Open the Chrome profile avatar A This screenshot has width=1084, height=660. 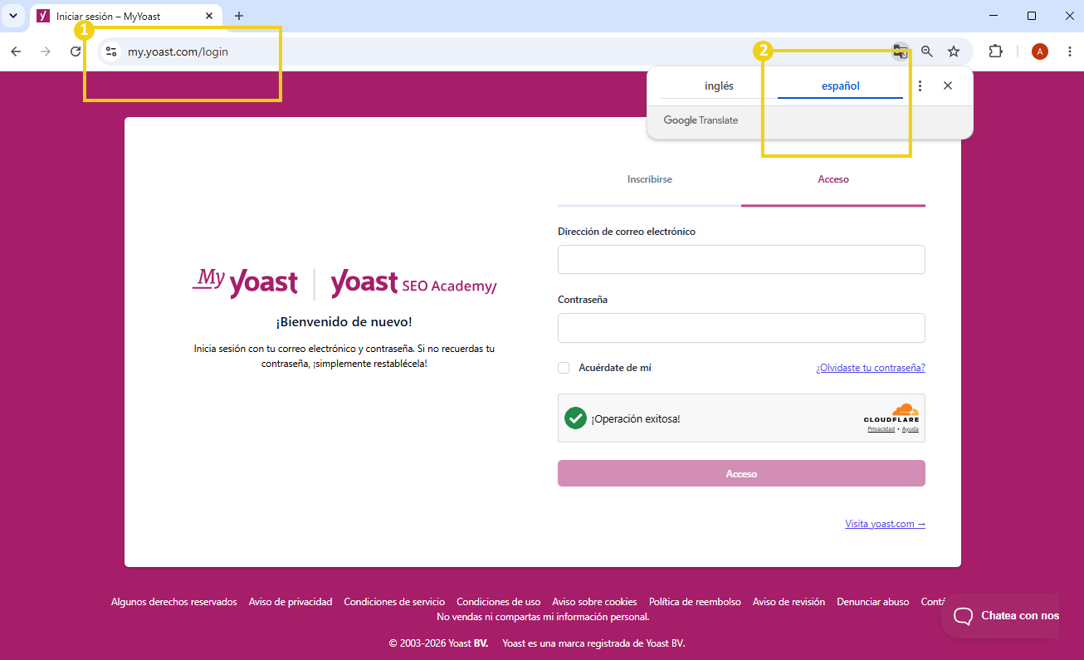(1040, 51)
